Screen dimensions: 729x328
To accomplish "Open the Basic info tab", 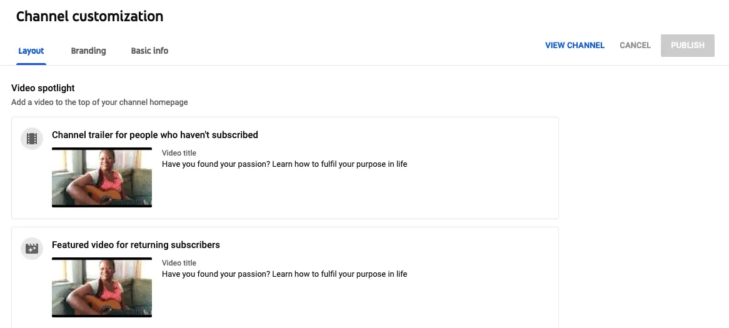I will coord(149,51).
